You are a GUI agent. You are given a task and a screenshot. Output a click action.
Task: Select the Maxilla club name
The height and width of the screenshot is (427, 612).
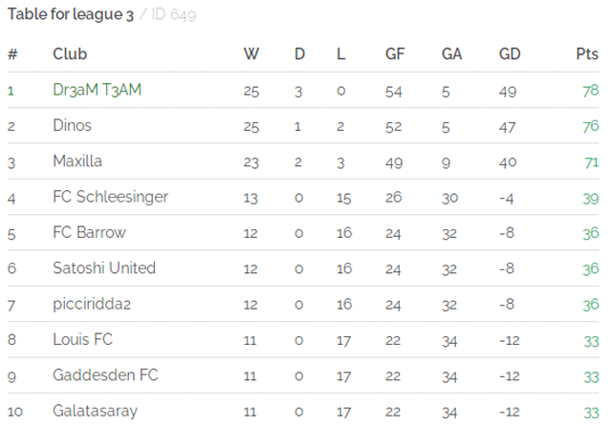click(x=77, y=161)
